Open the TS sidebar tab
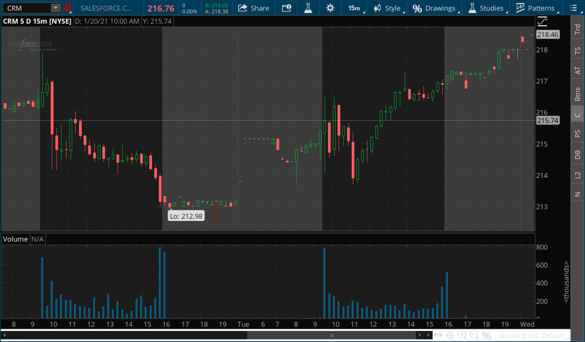The width and height of the screenshot is (585, 342). (x=578, y=50)
